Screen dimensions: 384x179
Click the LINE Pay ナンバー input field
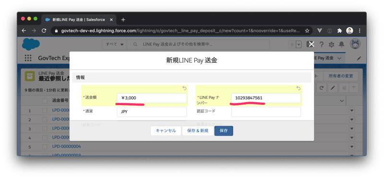[x=266, y=98]
